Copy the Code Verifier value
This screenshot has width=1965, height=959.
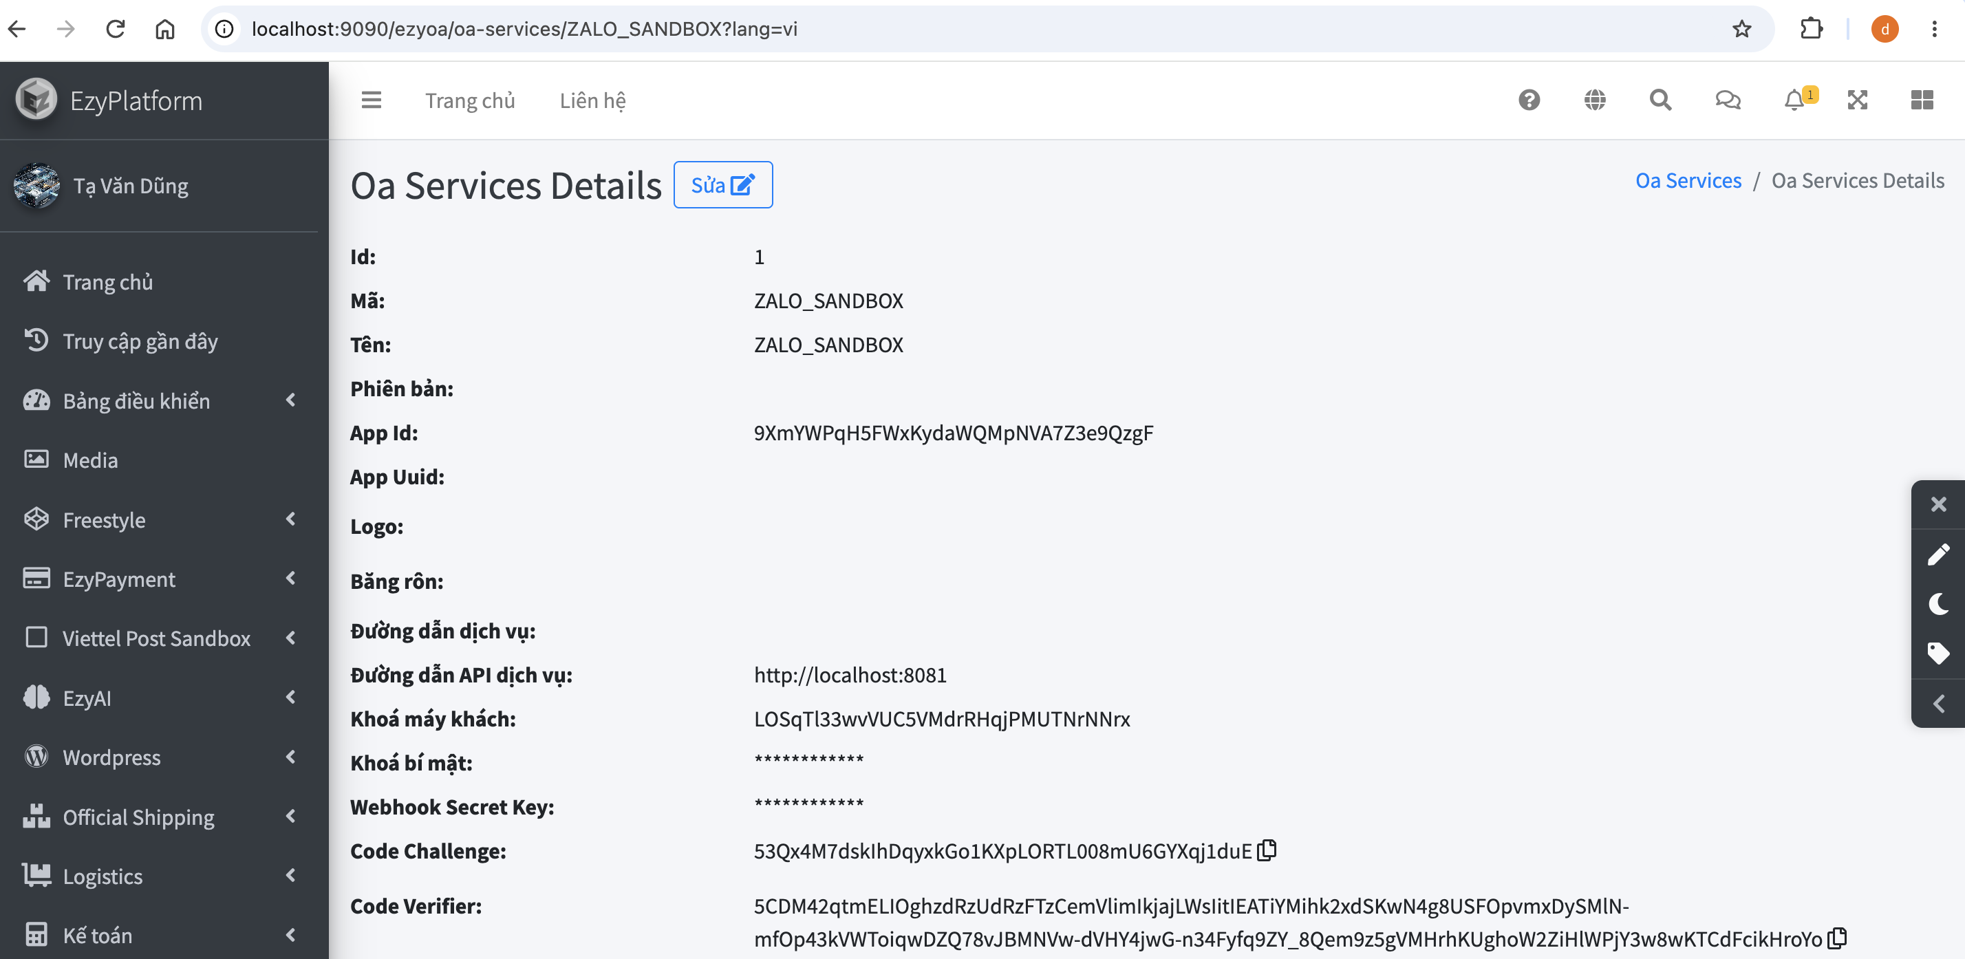(1838, 938)
